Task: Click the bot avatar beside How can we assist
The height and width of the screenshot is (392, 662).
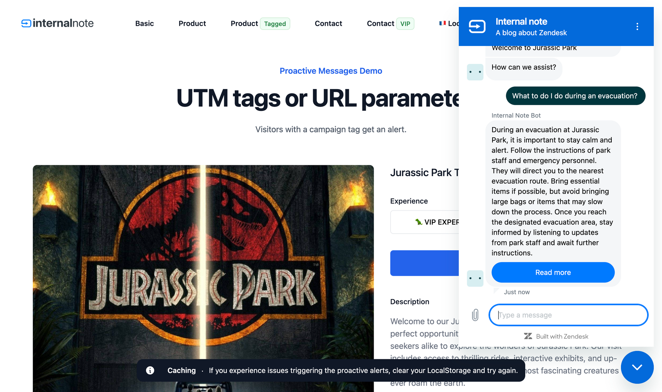Action: (475, 72)
